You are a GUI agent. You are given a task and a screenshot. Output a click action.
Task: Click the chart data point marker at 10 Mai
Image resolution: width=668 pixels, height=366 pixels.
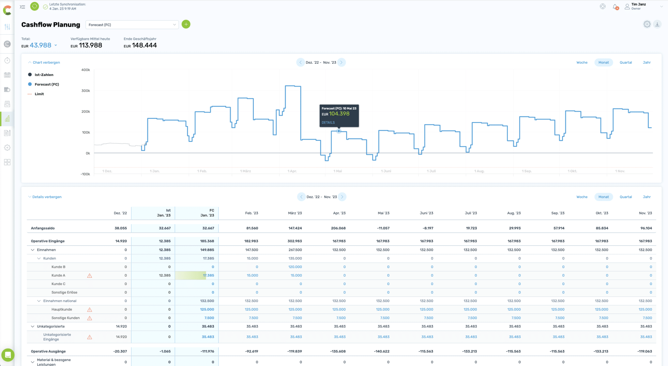tap(339, 131)
